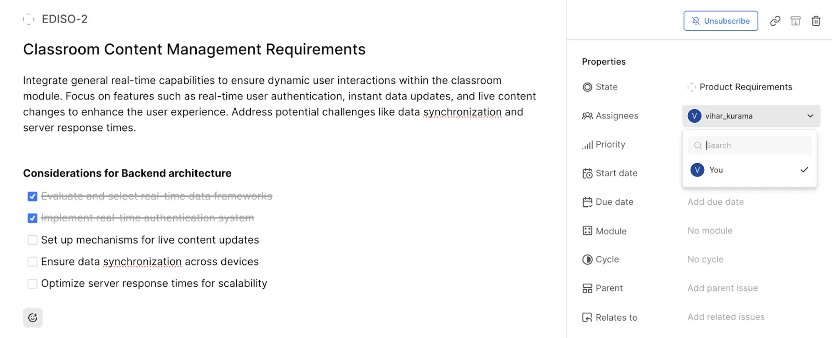Click the assignee Search field
832x338 pixels.
point(753,145)
